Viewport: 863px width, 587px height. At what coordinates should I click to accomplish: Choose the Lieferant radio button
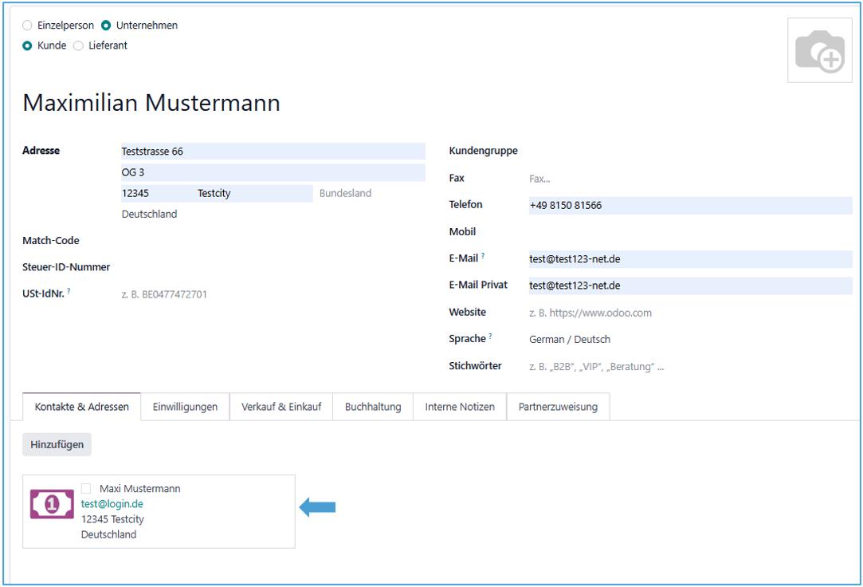coord(78,45)
